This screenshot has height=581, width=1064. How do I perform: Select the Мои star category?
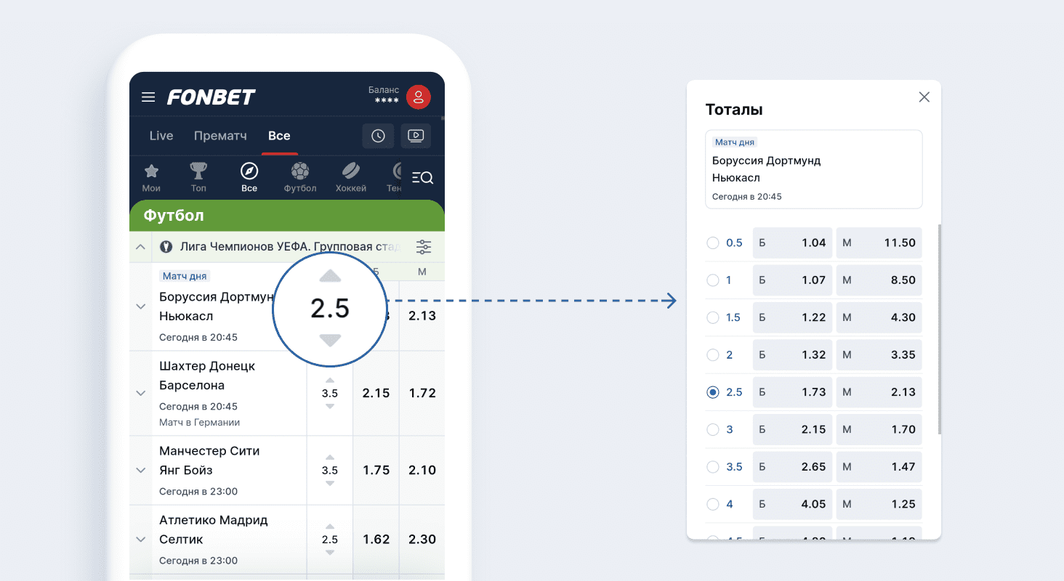(x=151, y=177)
